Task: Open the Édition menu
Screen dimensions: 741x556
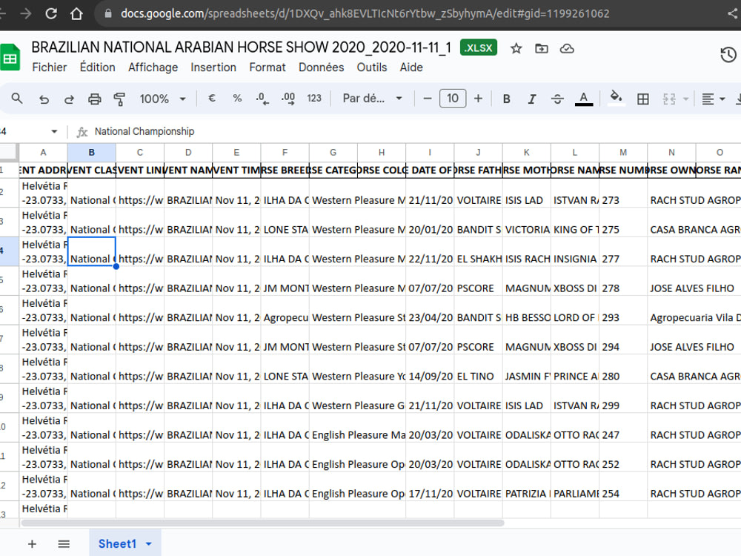Action: 97,67
